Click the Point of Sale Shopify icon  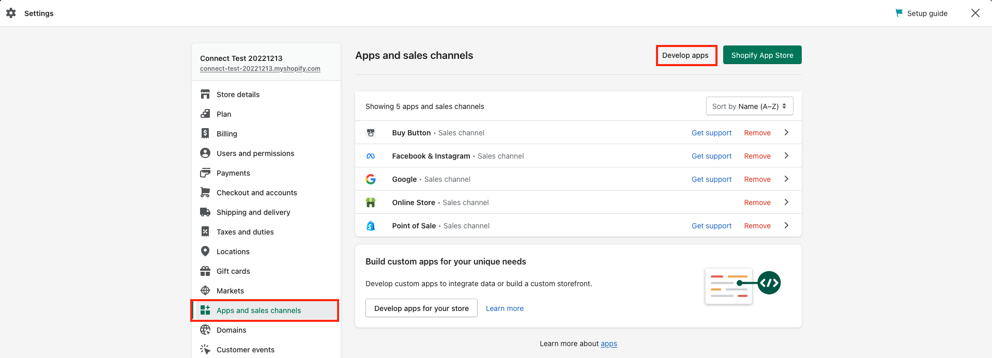point(371,226)
